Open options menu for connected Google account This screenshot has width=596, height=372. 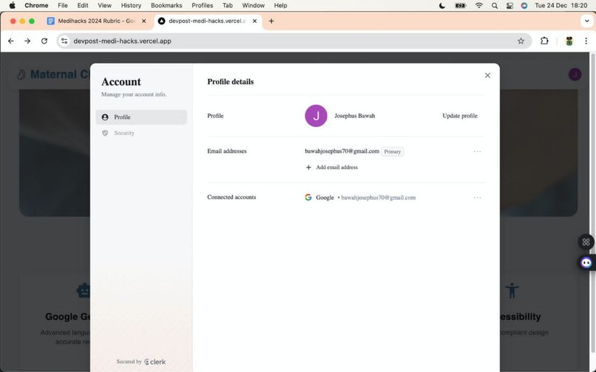(x=477, y=197)
